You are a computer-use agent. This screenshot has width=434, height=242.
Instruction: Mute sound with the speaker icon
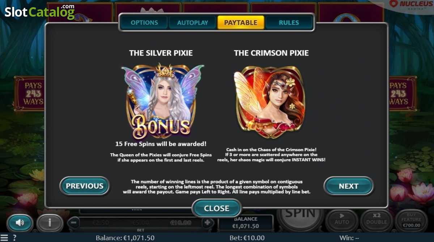click(20, 223)
